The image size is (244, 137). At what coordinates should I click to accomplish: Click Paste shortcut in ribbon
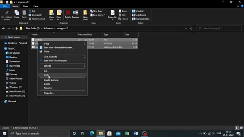click(x=37, y=19)
